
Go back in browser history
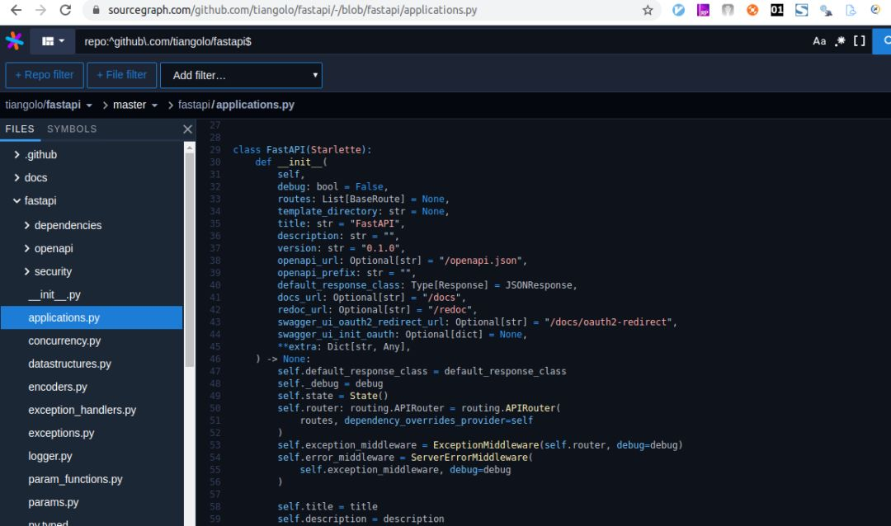coord(16,10)
